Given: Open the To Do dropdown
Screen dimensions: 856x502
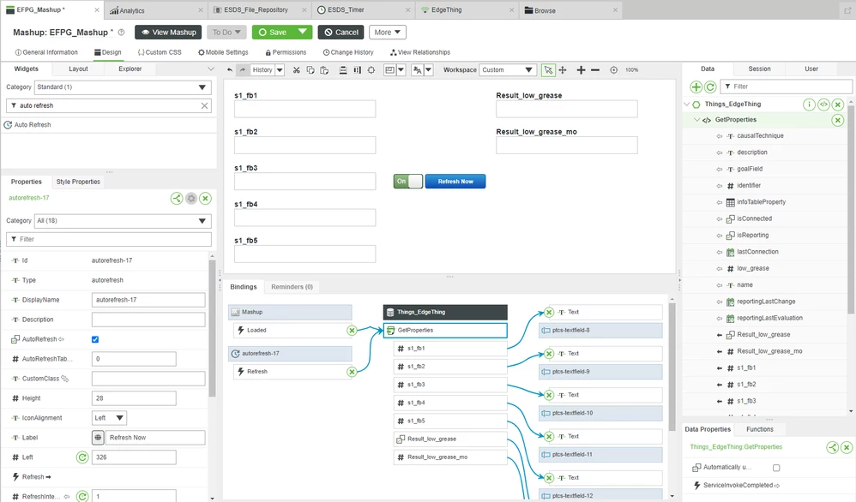Looking at the screenshot, I should (227, 33).
